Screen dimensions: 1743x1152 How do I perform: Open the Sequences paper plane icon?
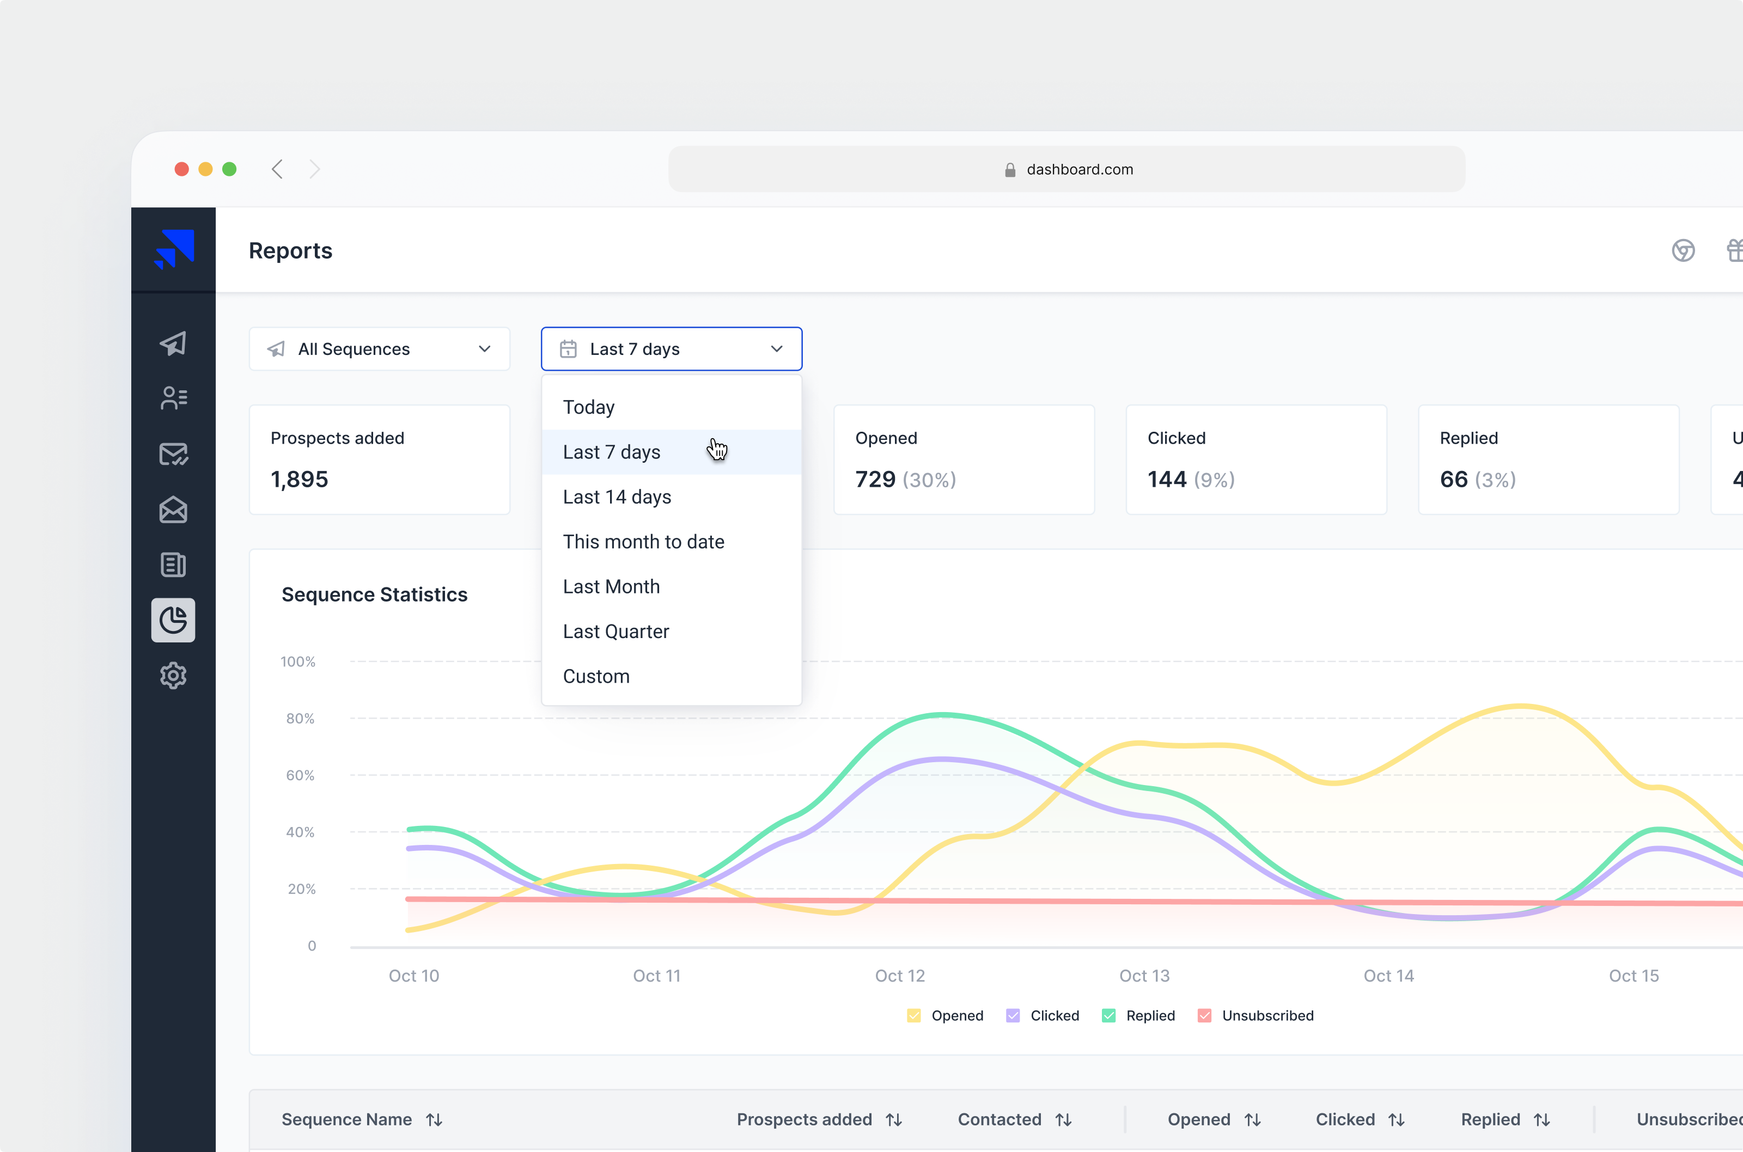tap(173, 343)
